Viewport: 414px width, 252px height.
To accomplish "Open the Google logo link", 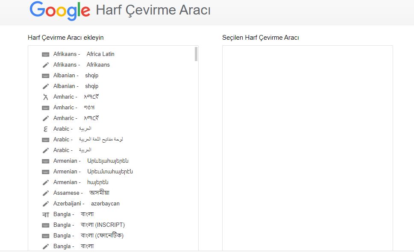I will pyautogui.click(x=60, y=11).
